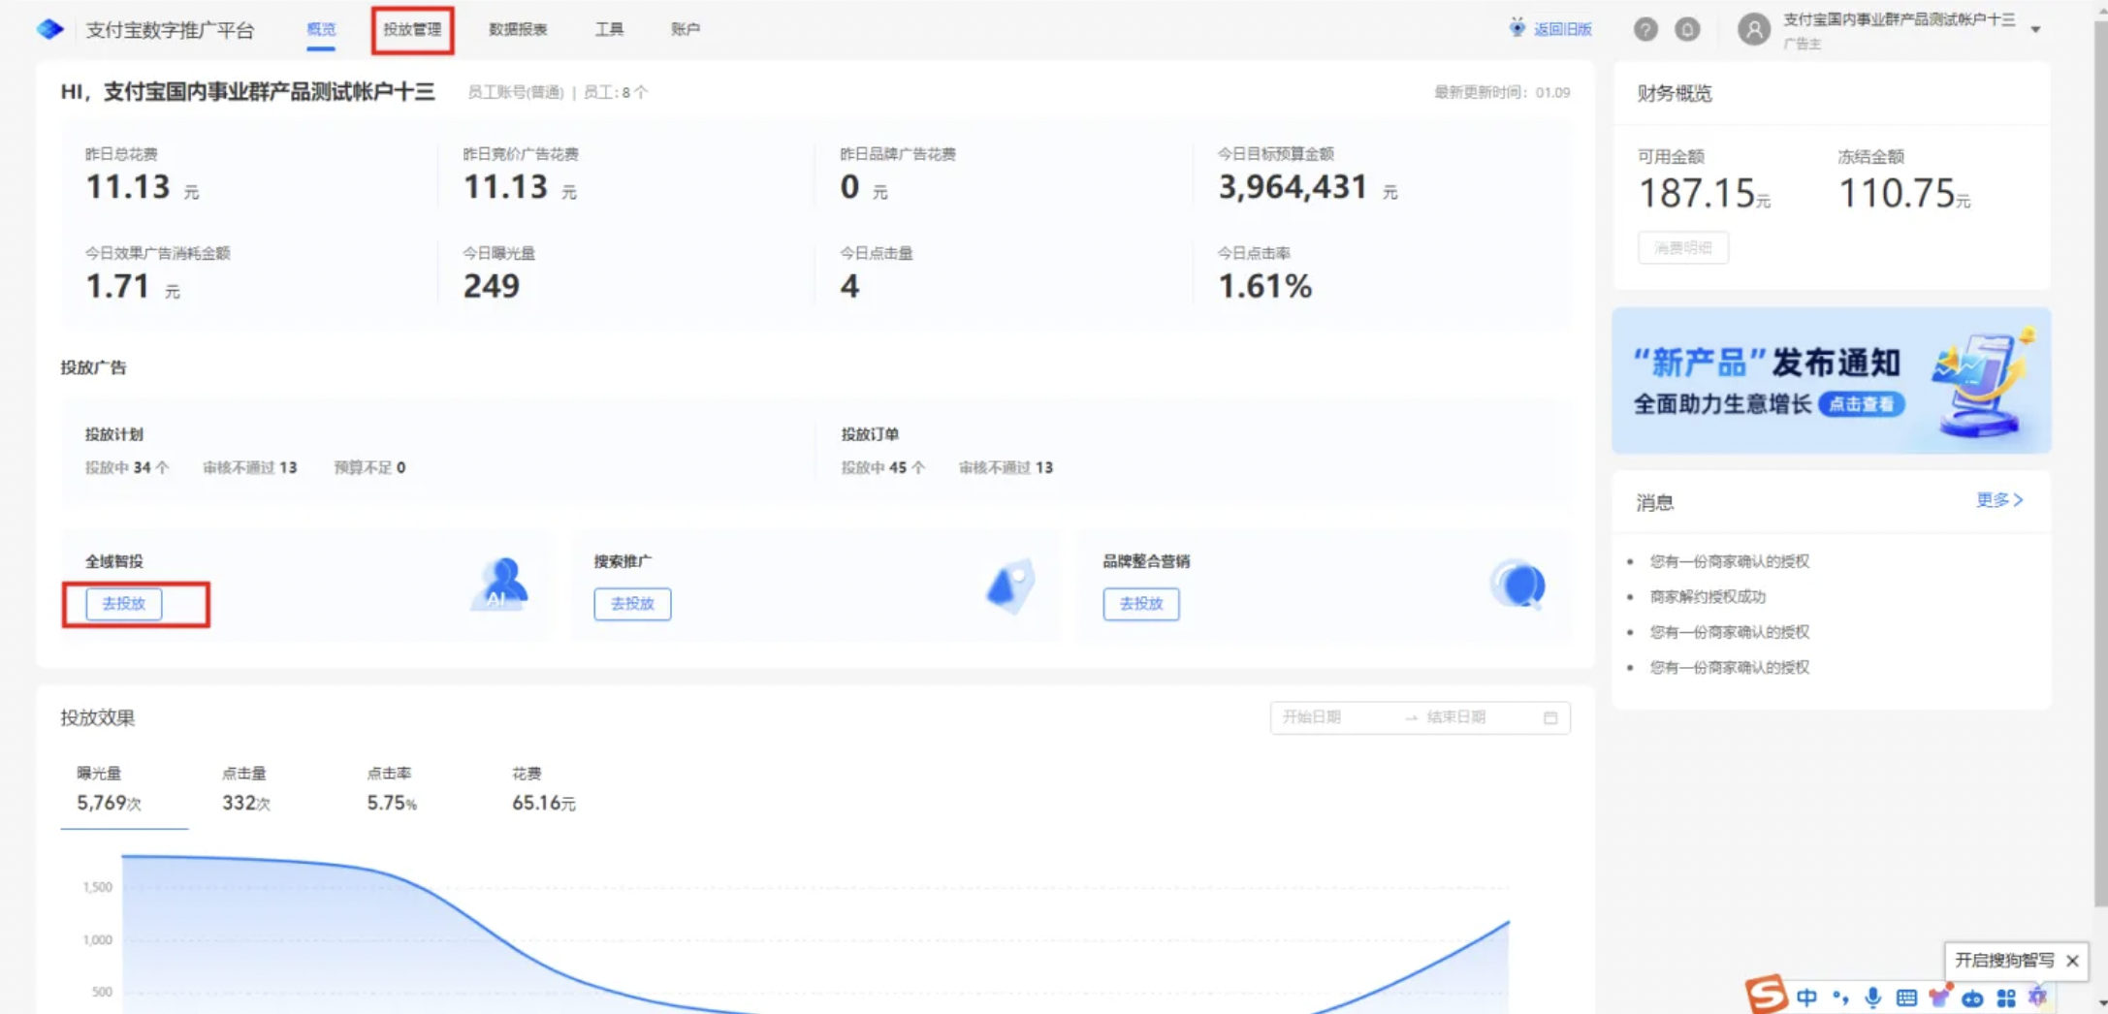
Task: Click 去投放 under 品牌整合营销
Action: [x=1141, y=603]
